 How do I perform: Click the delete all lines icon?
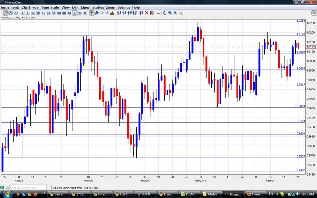click(151, 13)
